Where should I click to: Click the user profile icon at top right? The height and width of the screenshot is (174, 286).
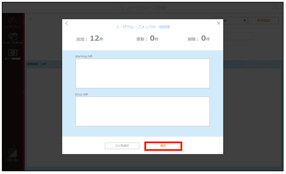275,7
